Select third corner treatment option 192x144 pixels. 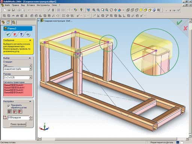[20, 111]
